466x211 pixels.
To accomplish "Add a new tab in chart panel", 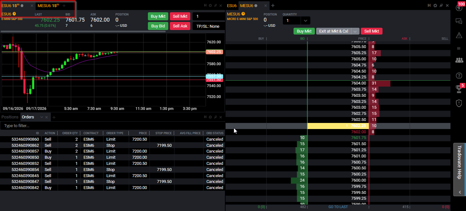I will click(x=64, y=6).
